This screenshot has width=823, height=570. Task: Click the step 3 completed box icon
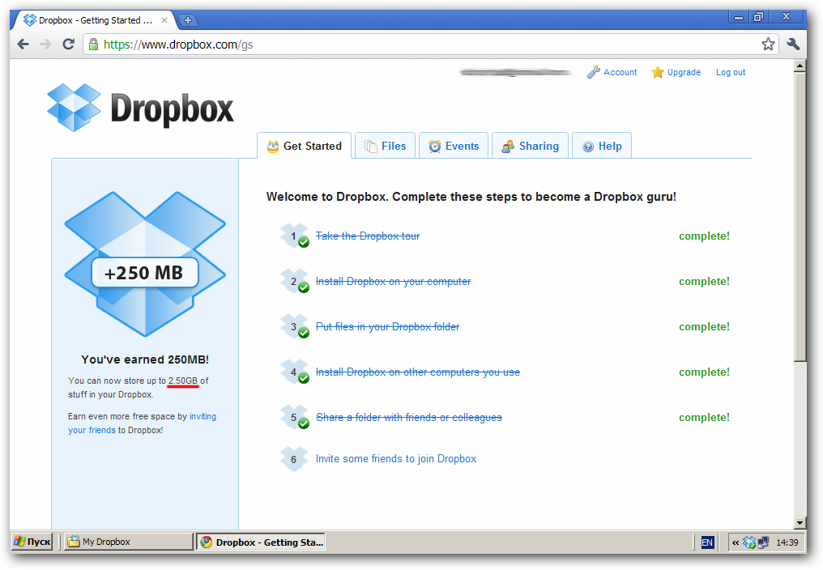(295, 326)
